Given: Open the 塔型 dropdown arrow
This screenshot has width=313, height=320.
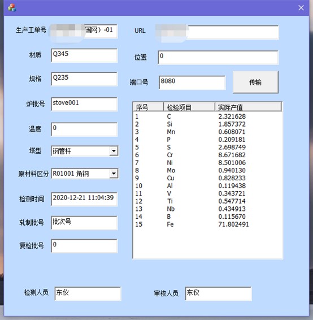Looking at the screenshot, I should [114, 151].
